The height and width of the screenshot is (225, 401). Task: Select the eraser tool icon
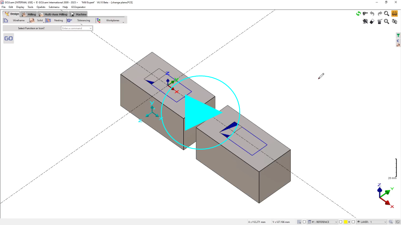point(372,22)
